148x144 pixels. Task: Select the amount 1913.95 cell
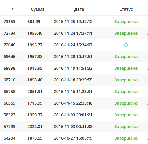pos(35,68)
